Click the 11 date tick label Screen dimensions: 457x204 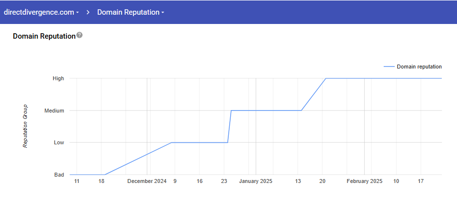coord(76,181)
